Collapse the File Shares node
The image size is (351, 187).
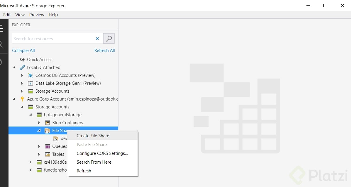coord(39,131)
